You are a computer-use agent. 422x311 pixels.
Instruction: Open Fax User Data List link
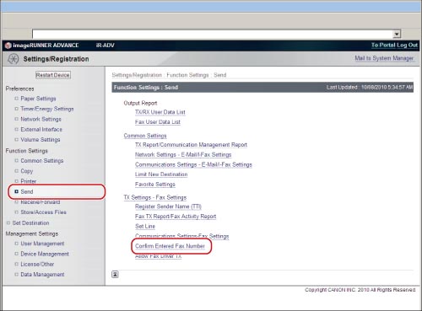coord(158,122)
